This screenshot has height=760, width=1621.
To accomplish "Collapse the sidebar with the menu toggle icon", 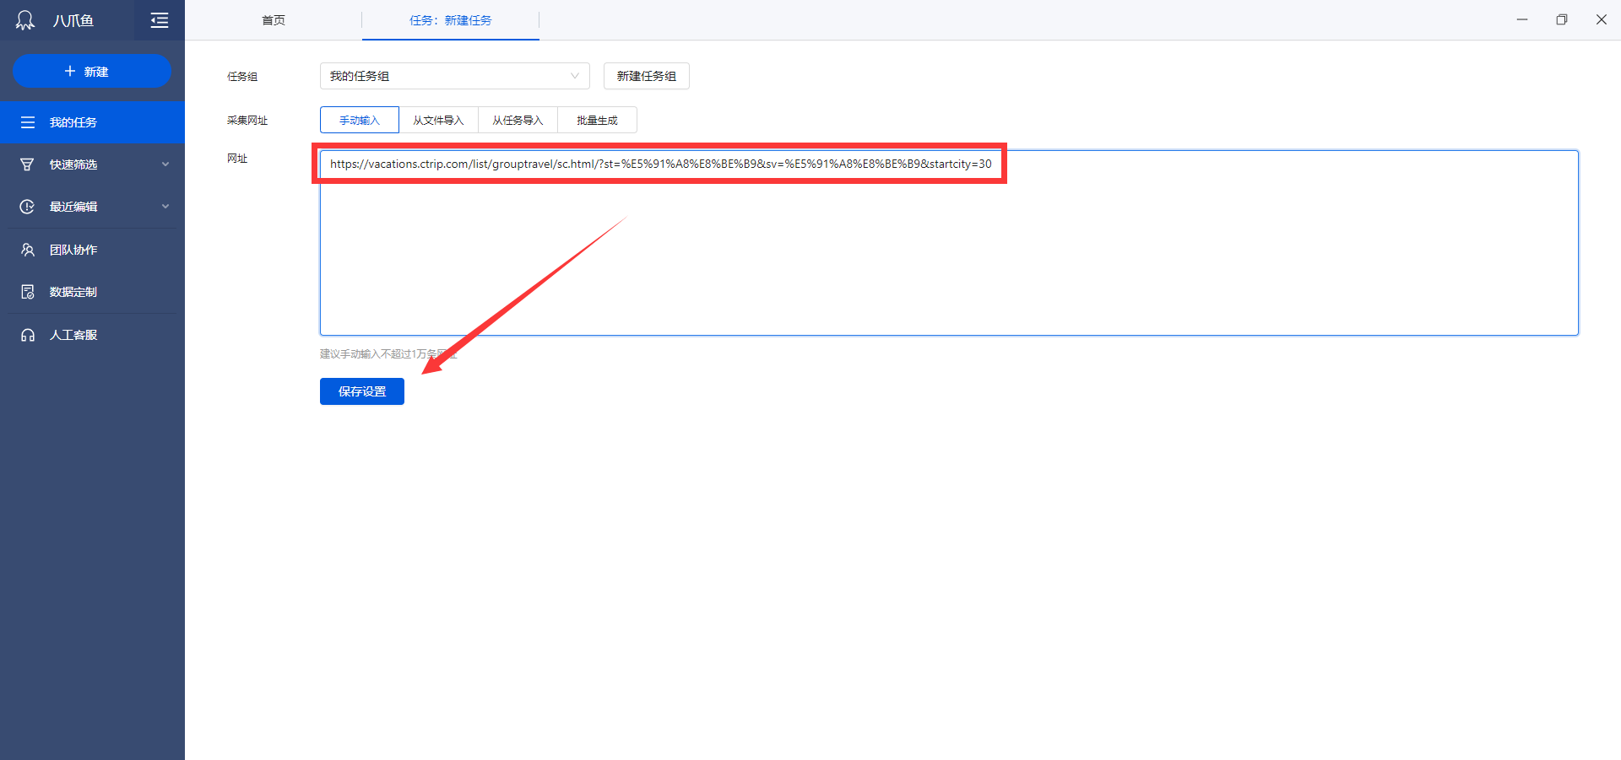I will tap(160, 20).
